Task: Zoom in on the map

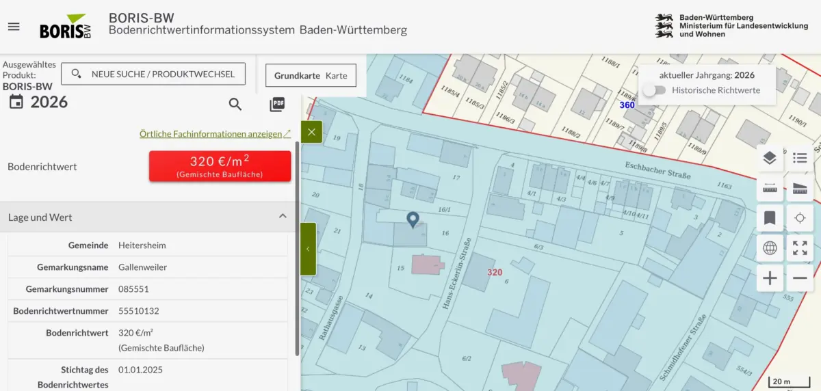Action: pos(770,278)
